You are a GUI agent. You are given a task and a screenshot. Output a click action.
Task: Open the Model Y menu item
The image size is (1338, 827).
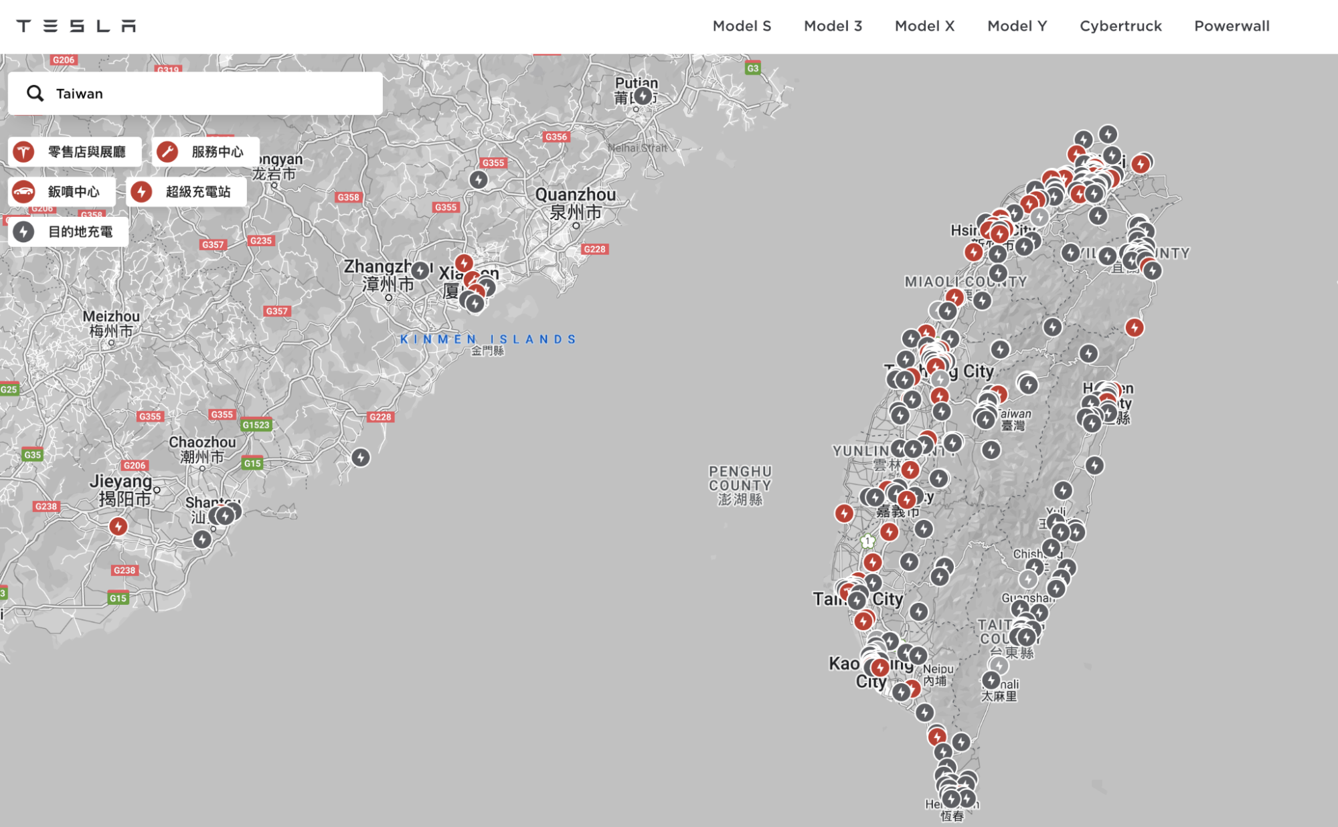click(1017, 26)
